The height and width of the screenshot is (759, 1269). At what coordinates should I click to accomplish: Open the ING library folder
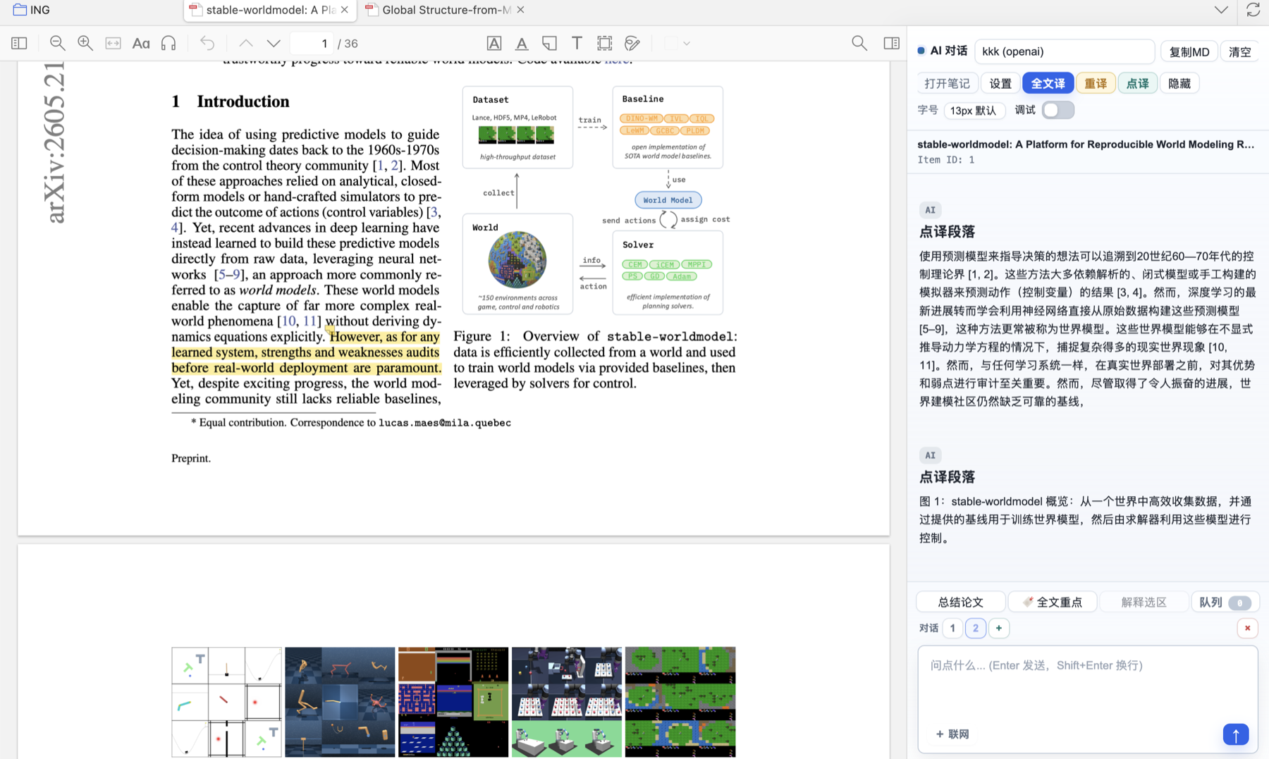pyautogui.click(x=32, y=10)
